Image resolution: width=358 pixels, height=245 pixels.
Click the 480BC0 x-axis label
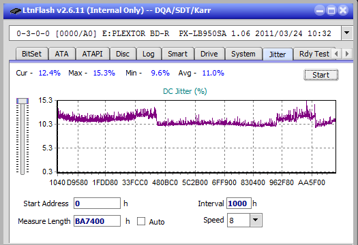pos(165,182)
